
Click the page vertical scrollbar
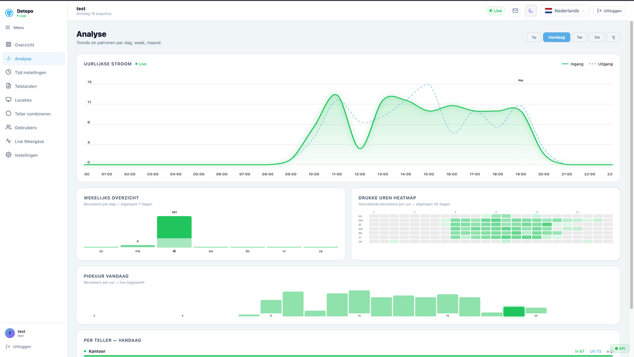tap(631, 164)
